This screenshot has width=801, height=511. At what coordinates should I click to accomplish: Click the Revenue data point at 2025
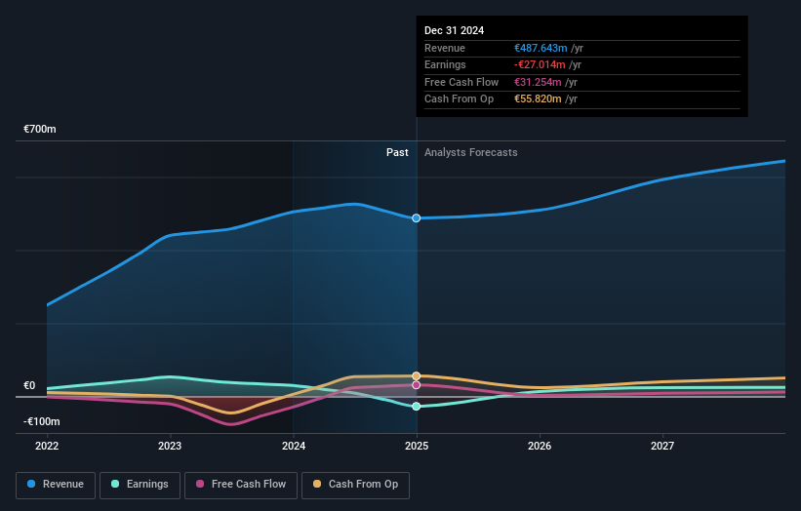(x=417, y=218)
